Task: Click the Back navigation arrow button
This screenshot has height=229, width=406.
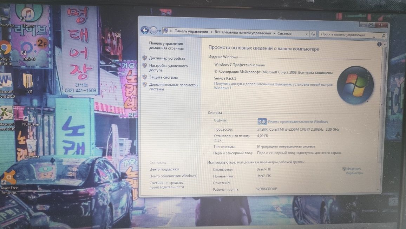Action: tap(145, 30)
